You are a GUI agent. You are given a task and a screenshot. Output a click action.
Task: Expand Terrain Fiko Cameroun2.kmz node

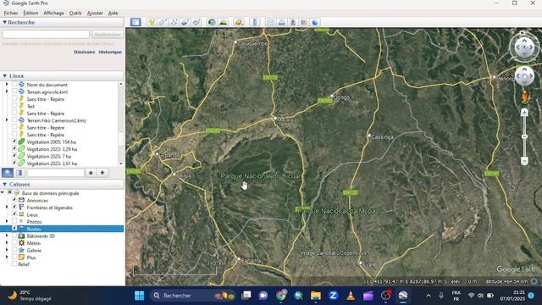point(7,120)
